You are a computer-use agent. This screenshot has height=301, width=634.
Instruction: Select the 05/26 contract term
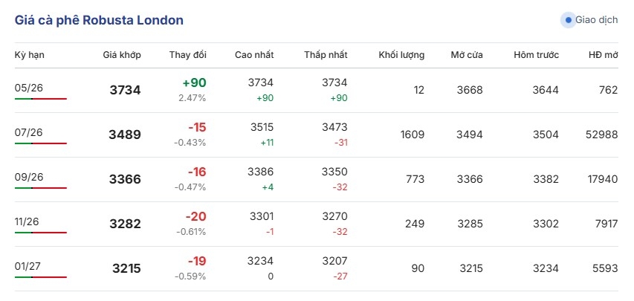pos(29,88)
